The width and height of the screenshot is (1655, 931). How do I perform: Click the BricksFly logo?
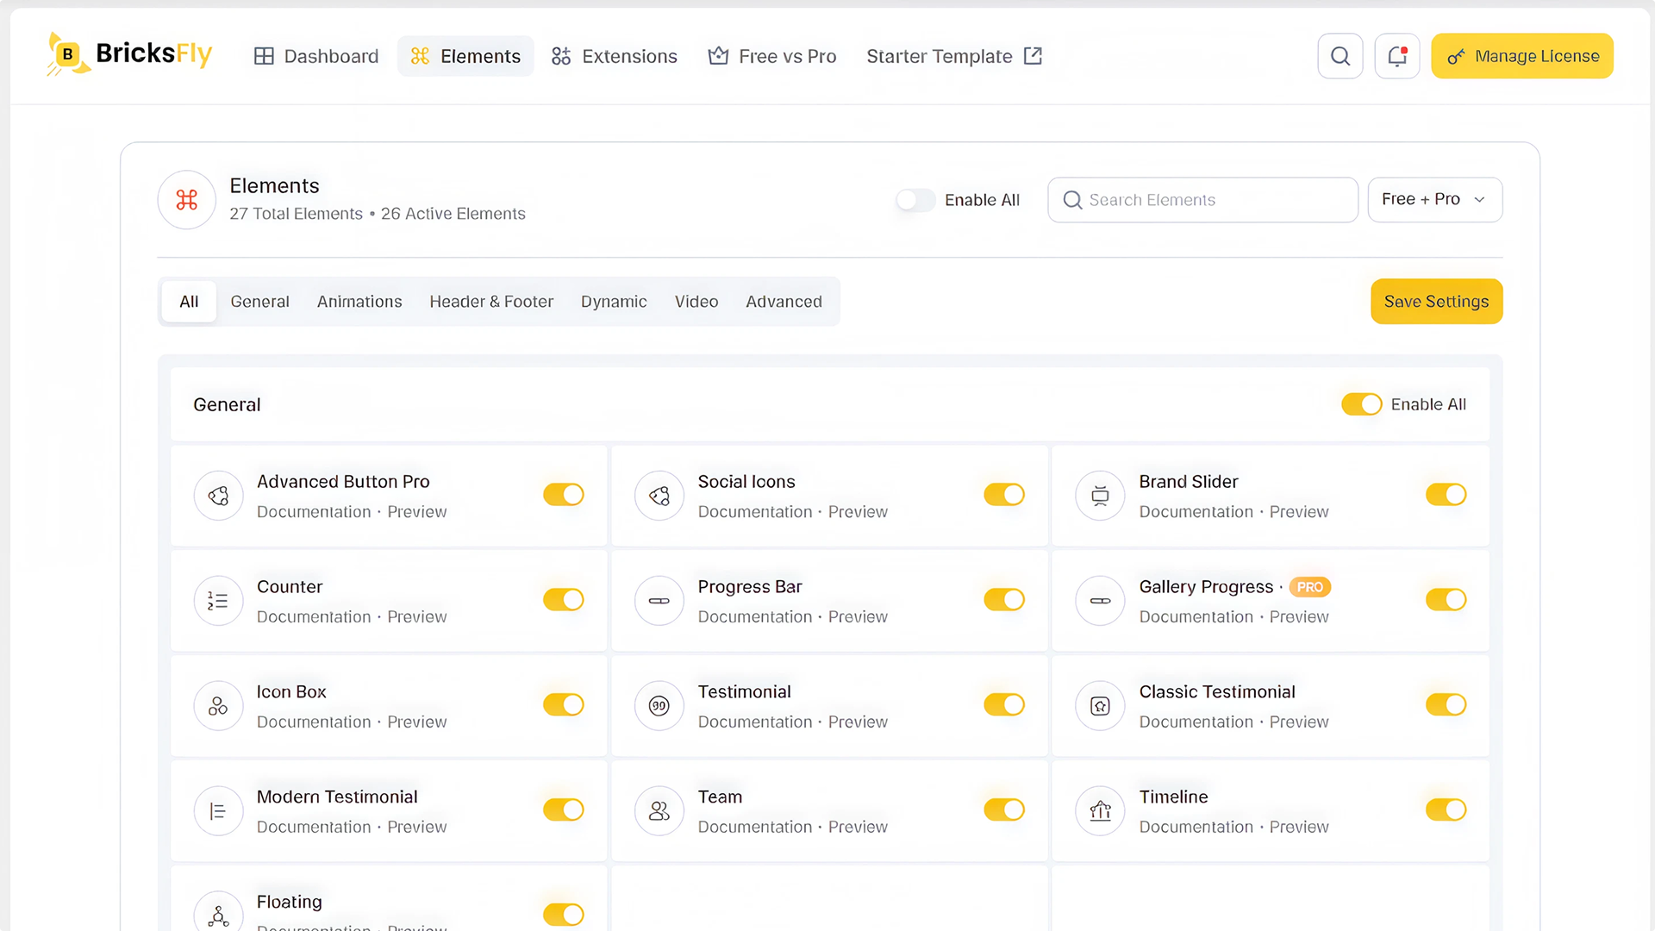[129, 54]
